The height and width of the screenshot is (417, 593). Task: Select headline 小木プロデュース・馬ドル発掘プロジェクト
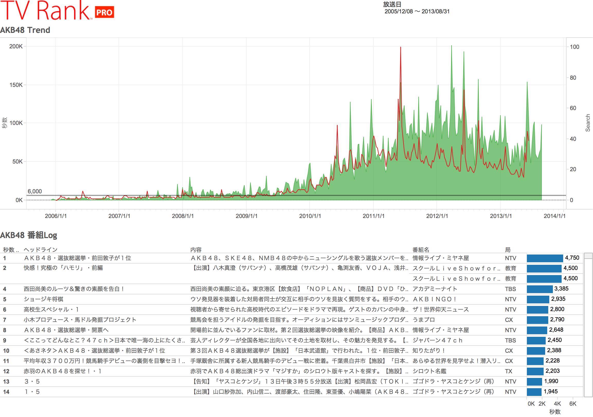pos(80,320)
